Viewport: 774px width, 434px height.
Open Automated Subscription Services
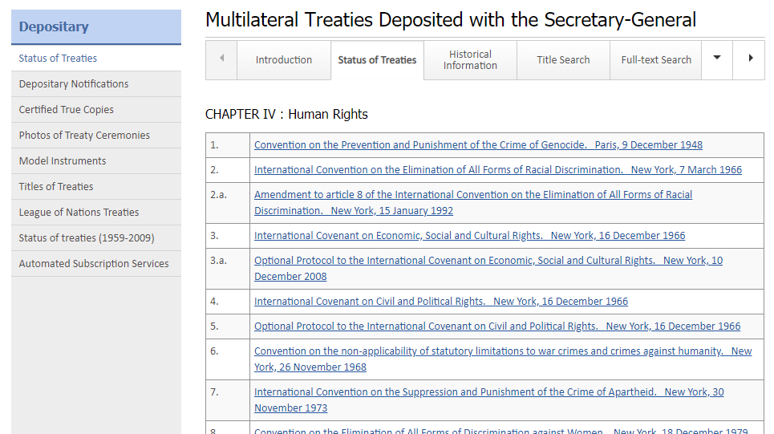click(x=94, y=264)
